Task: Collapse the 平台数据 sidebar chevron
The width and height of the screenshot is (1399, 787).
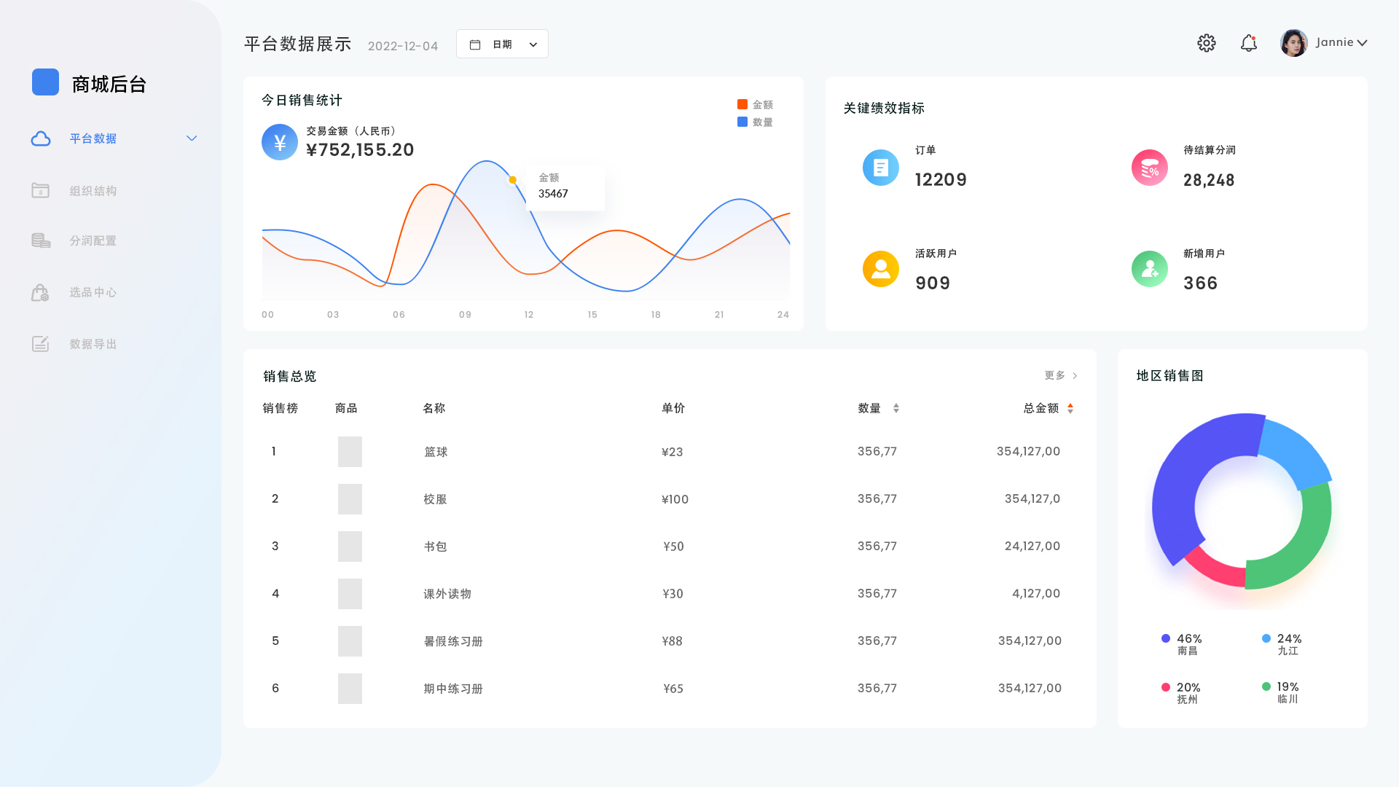Action: point(192,138)
